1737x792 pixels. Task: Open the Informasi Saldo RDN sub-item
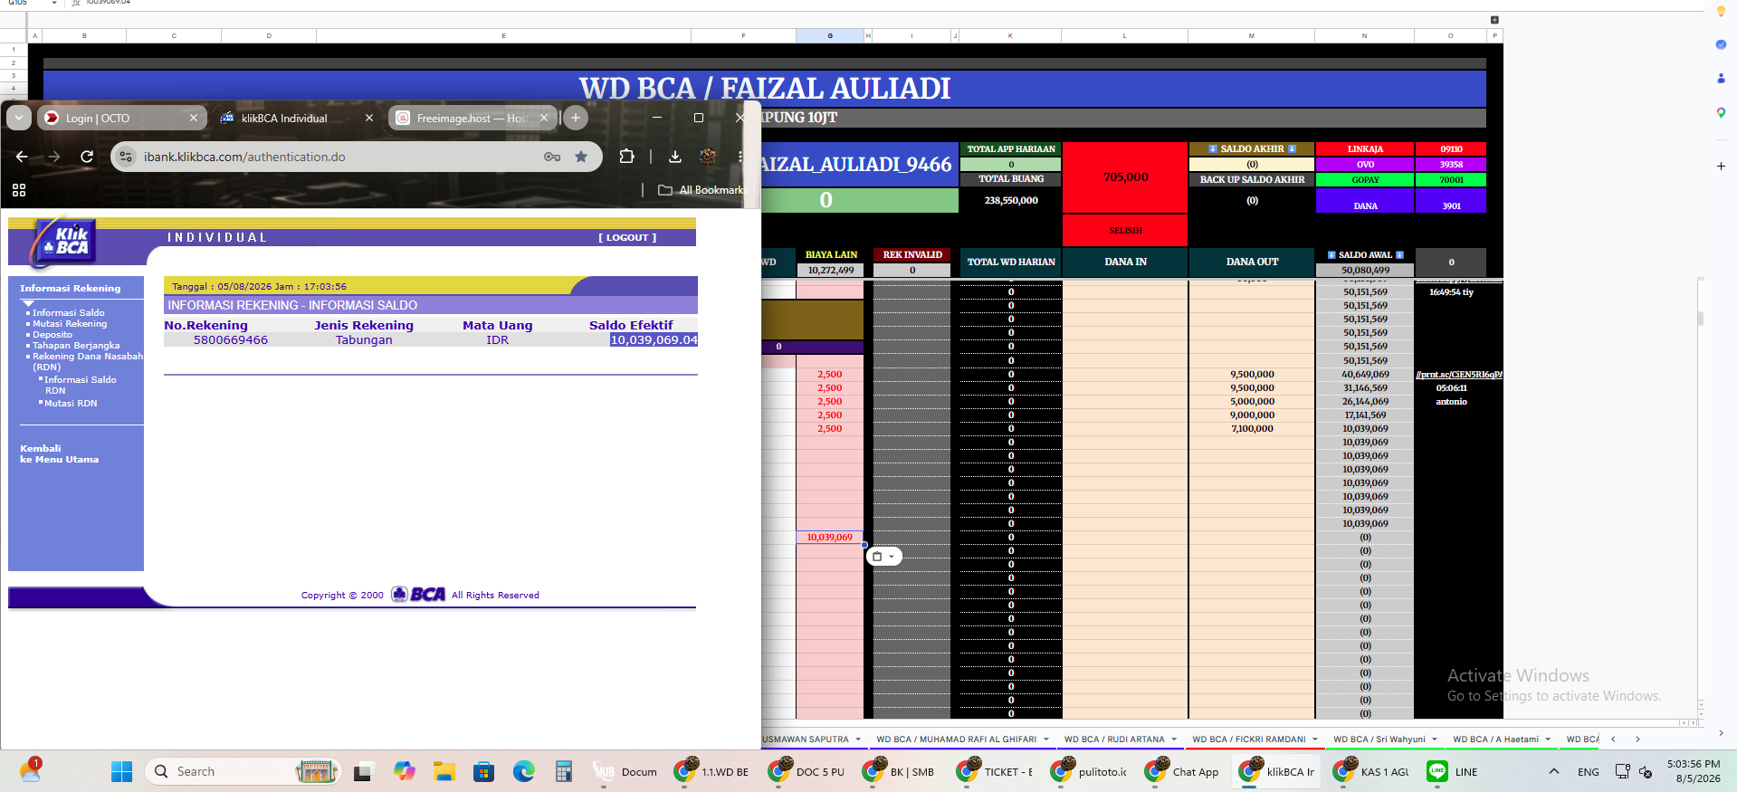pos(80,386)
